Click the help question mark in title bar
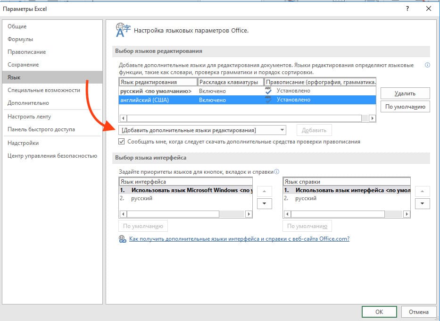 [407, 8]
